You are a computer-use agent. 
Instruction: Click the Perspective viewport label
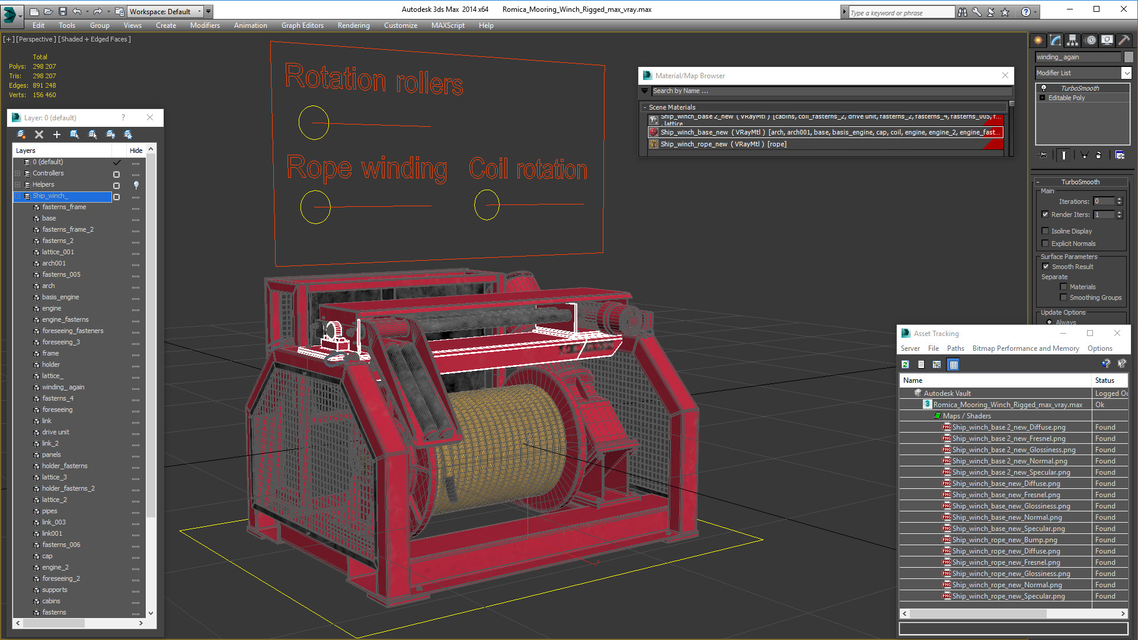pos(36,39)
